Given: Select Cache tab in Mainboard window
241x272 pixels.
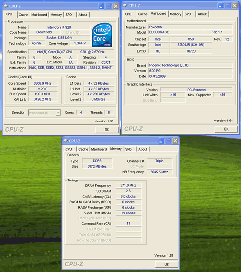Looking at the screenshot, I should point(143,14).
